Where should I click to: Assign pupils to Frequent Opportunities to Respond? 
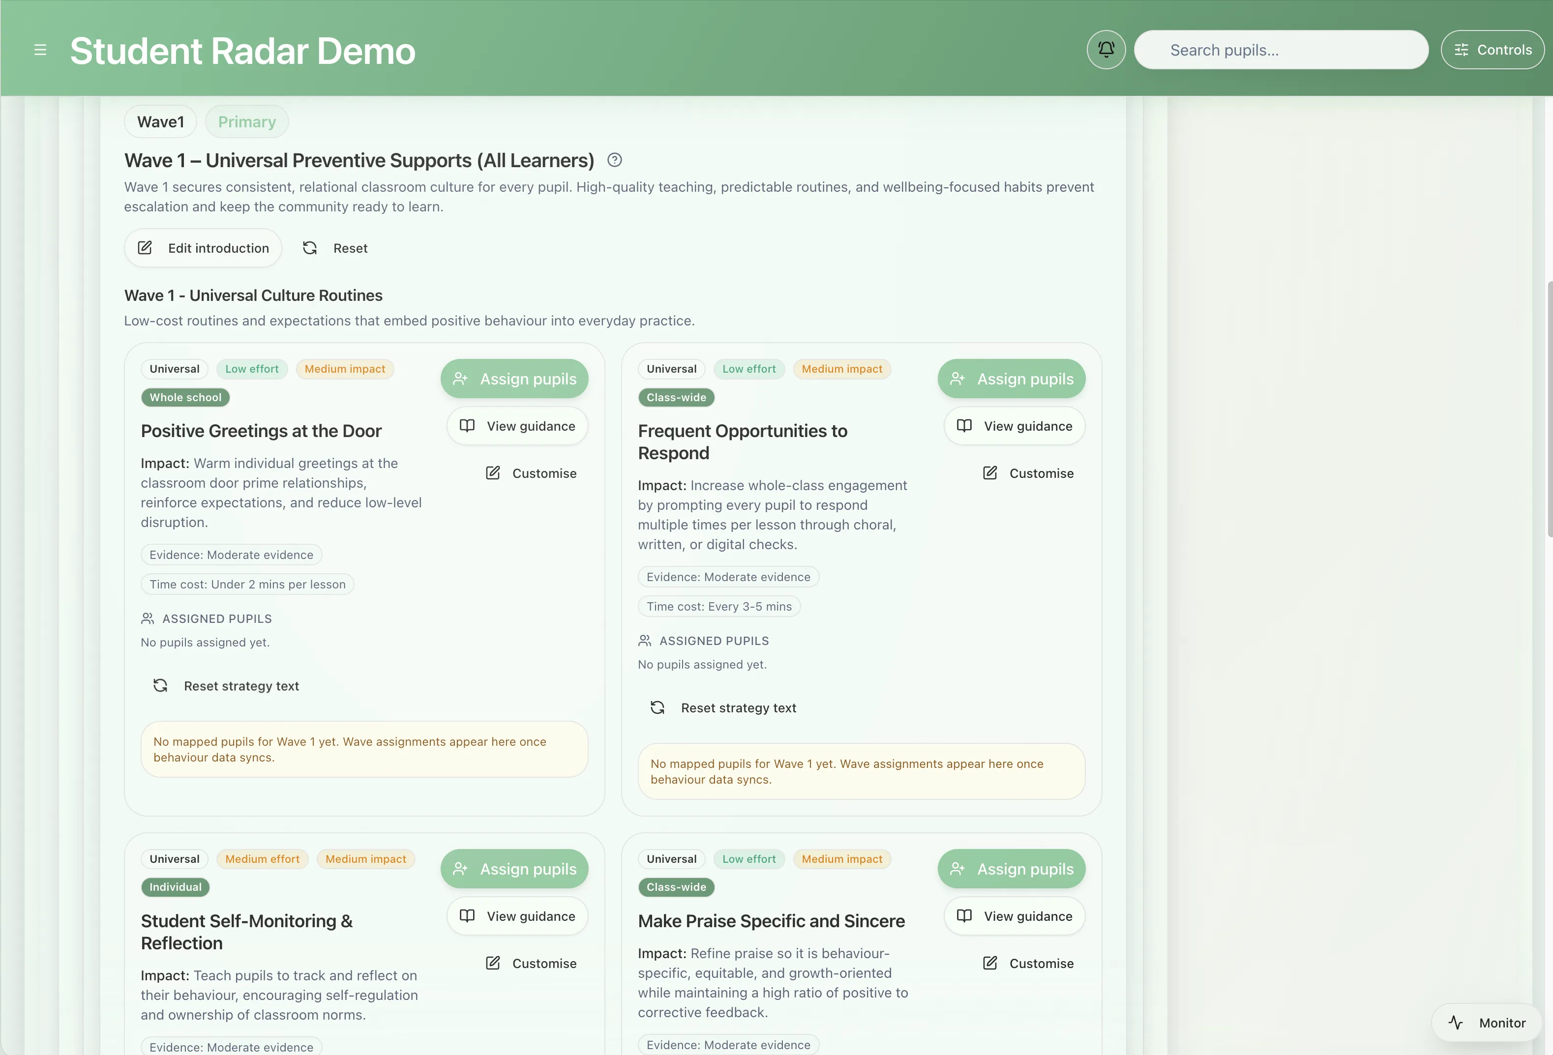pos(1011,379)
